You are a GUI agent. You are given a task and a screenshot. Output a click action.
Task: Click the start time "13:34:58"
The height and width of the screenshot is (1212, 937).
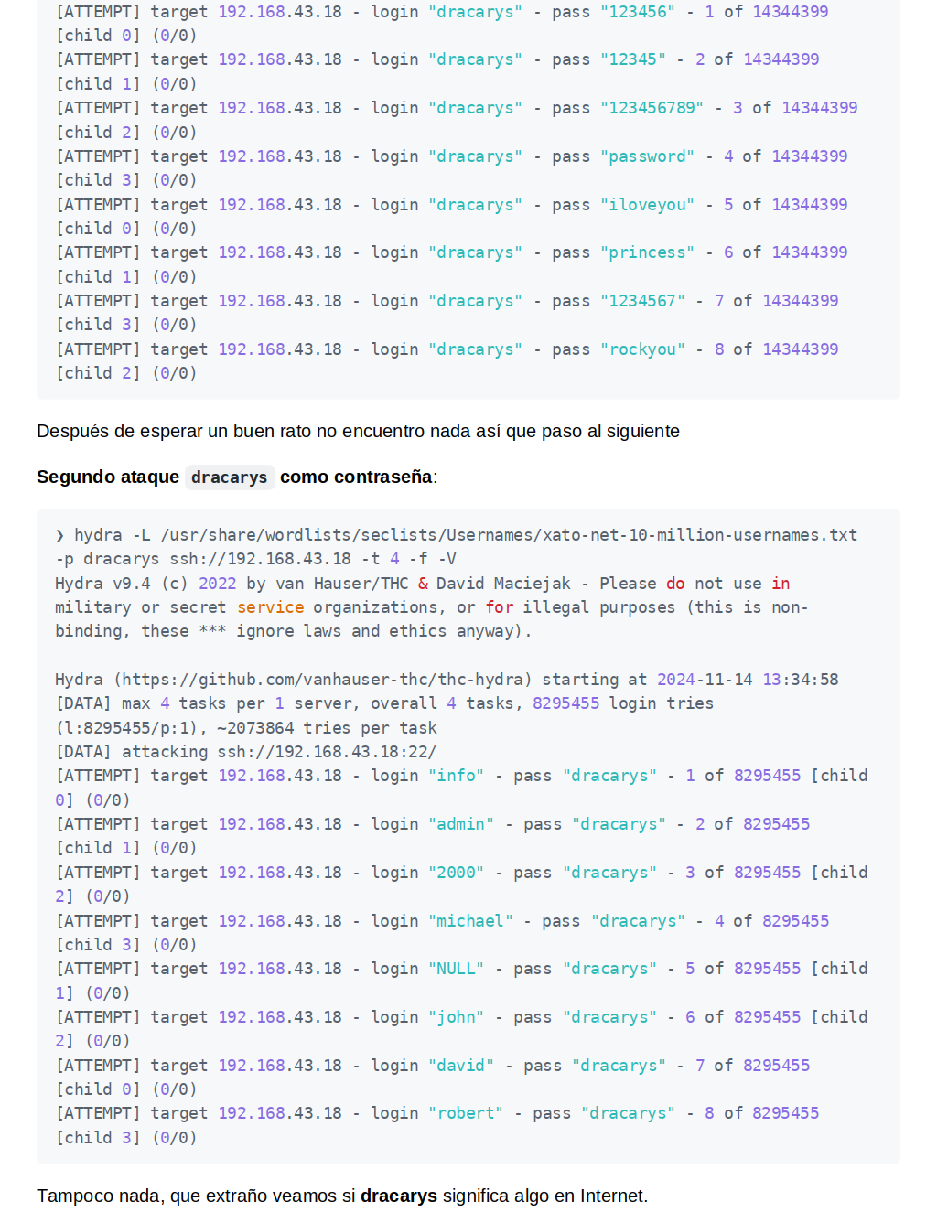[801, 680]
